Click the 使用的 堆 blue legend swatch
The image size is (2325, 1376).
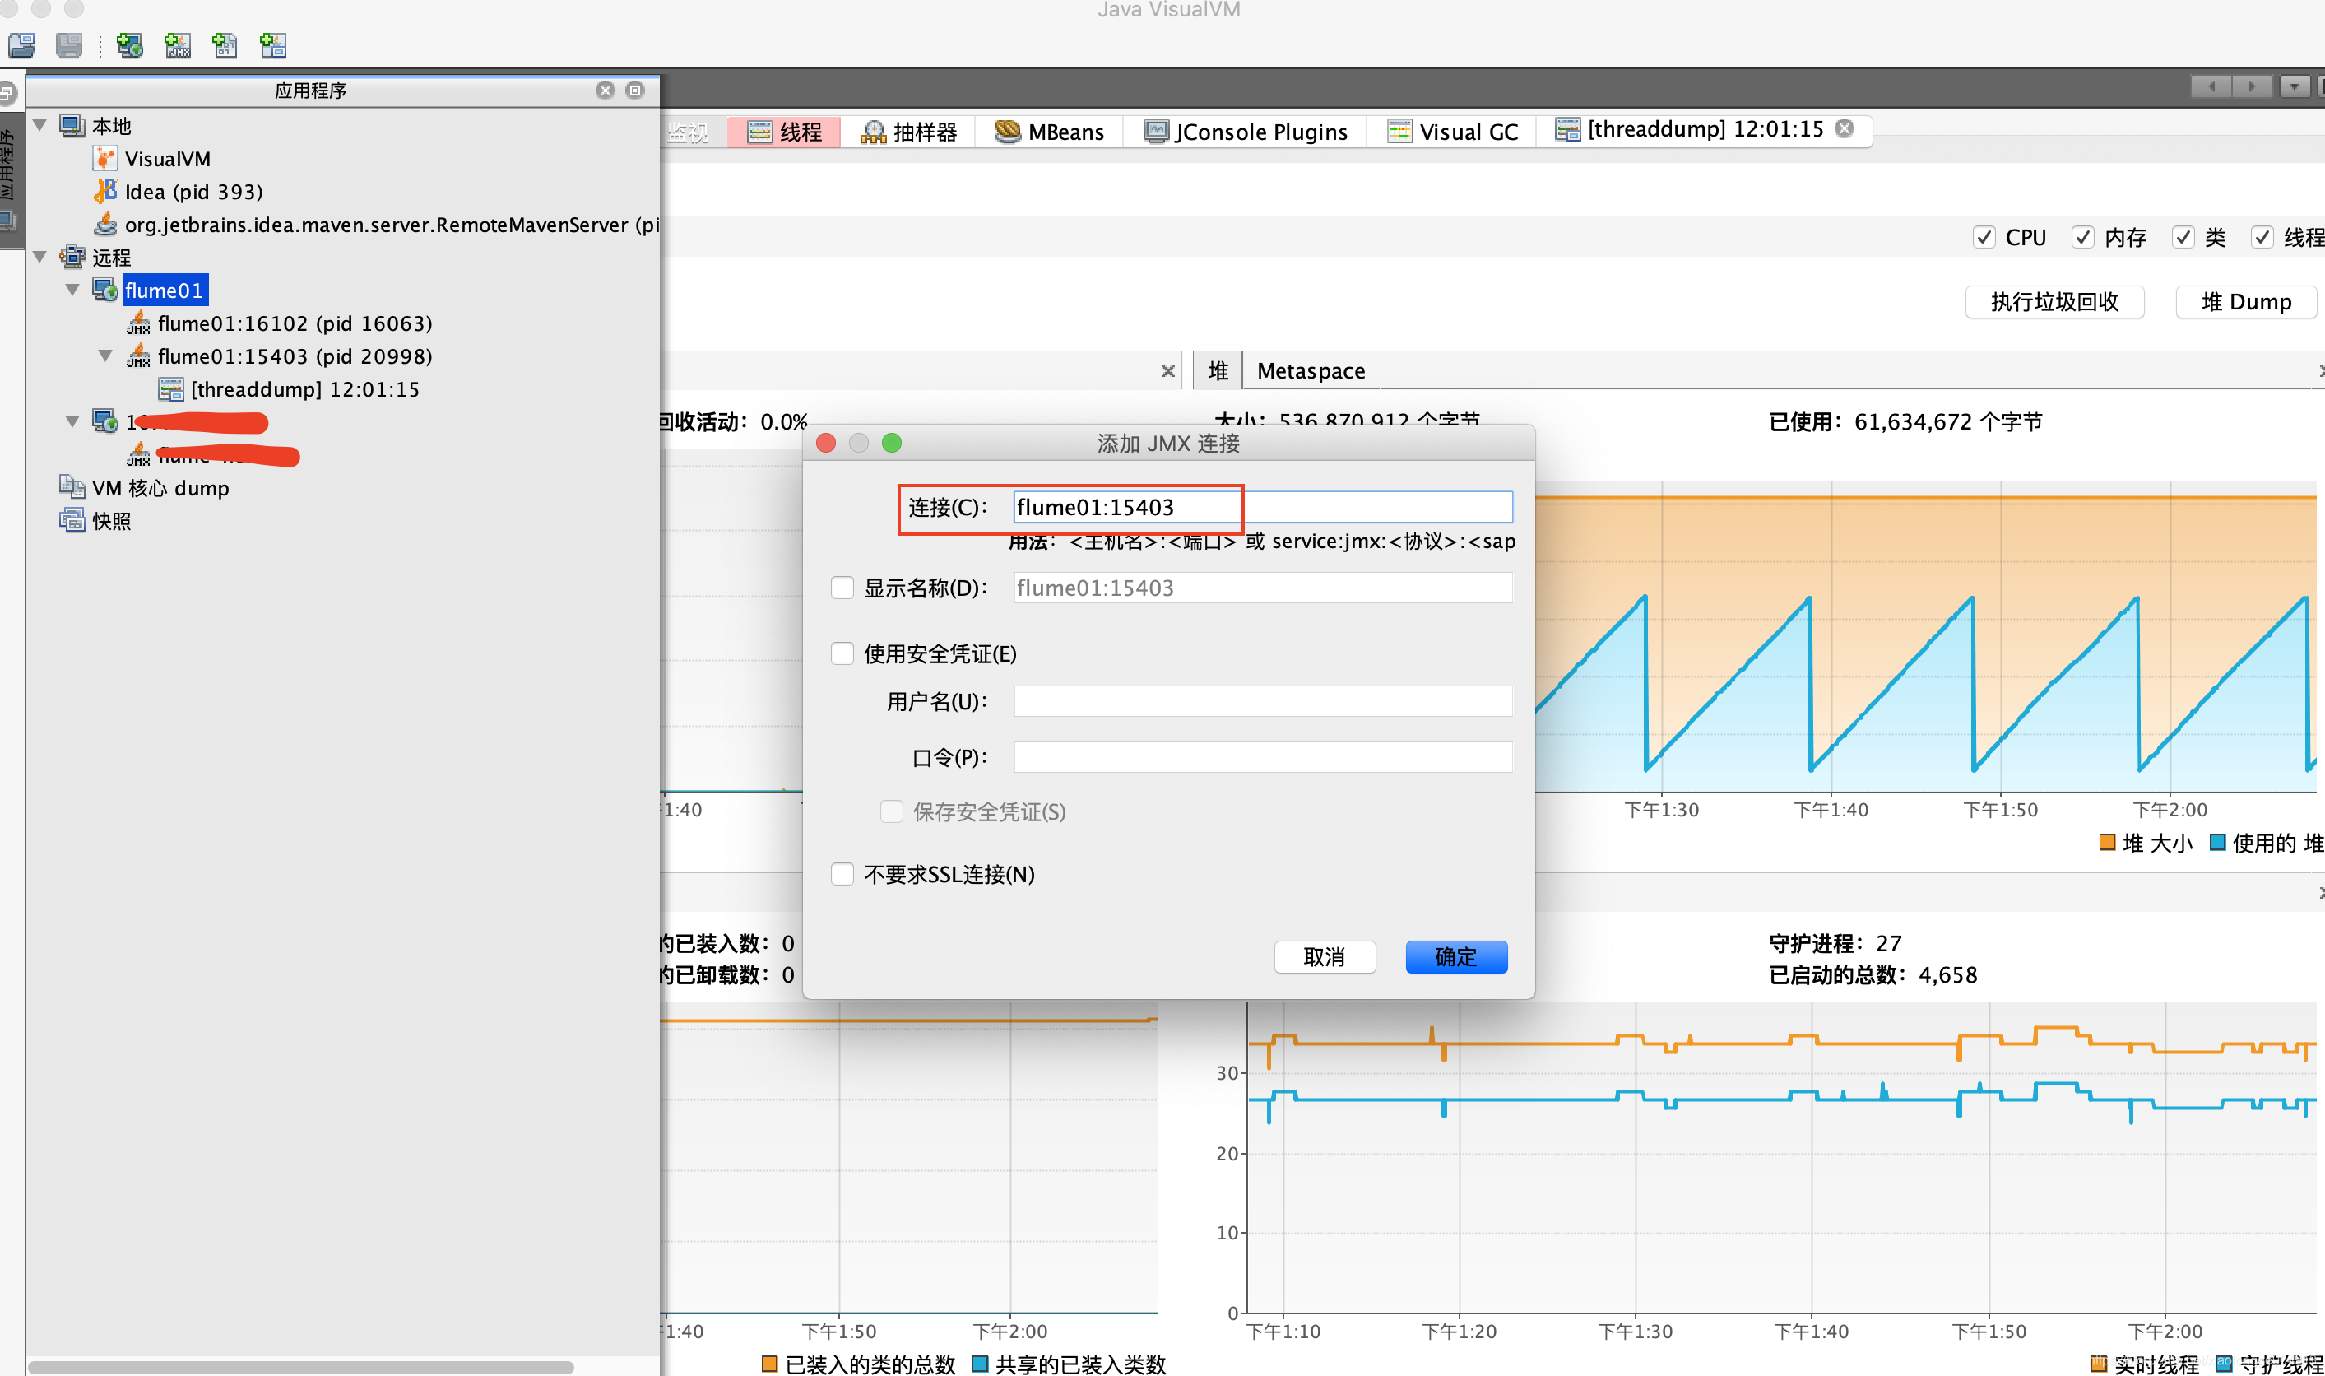coord(2217,842)
